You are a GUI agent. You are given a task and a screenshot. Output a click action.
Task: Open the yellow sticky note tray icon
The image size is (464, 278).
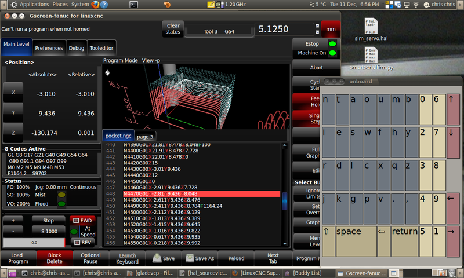pos(211,5)
